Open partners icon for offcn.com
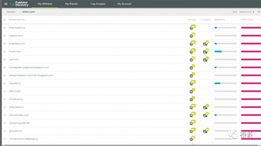 [x=192, y=91]
